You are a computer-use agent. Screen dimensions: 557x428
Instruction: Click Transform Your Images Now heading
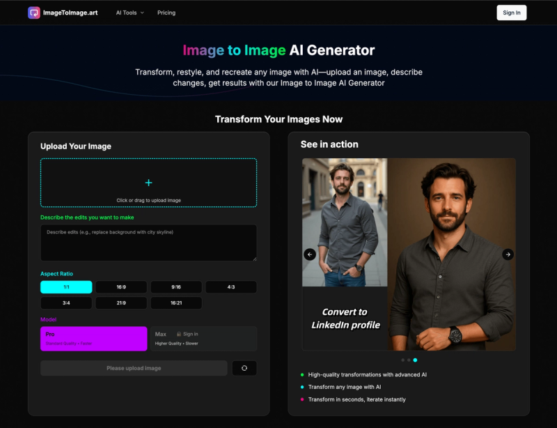(x=279, y=119)
